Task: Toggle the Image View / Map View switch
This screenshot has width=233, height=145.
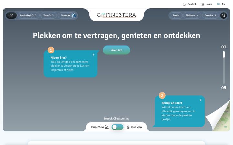Action: (117, 127)
